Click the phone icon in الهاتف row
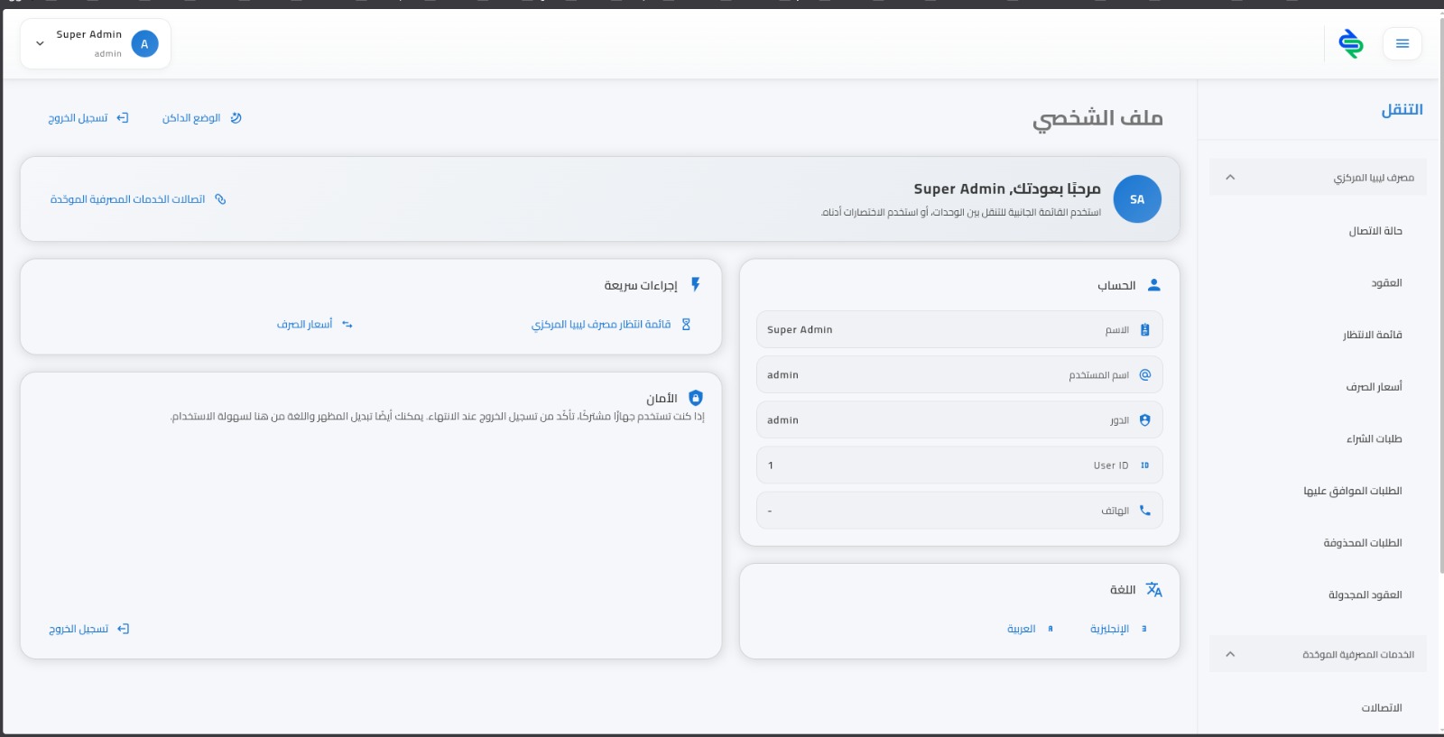Image resolution: width=1444 pixels, height=737 pixels. click(x=1144, y=511)
